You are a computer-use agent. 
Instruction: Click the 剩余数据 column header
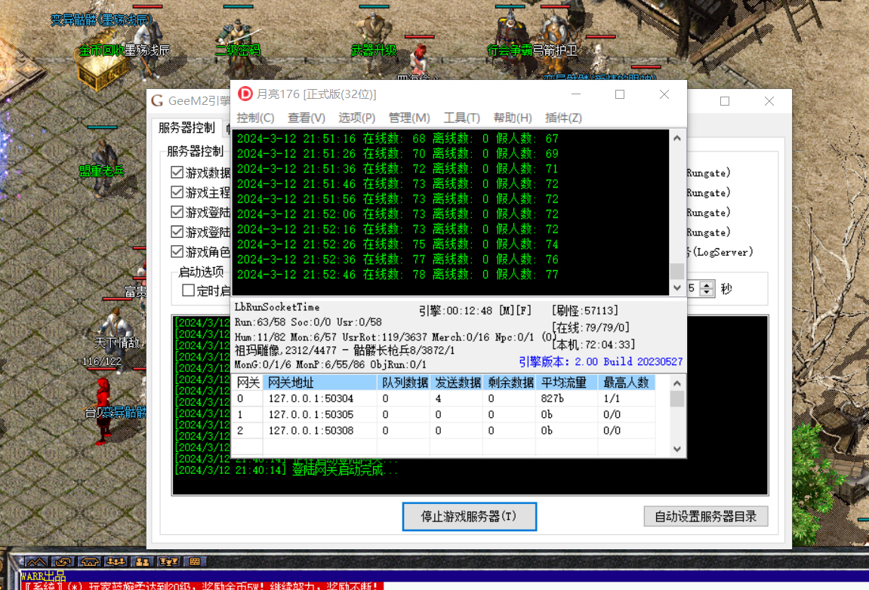(510, 383)
